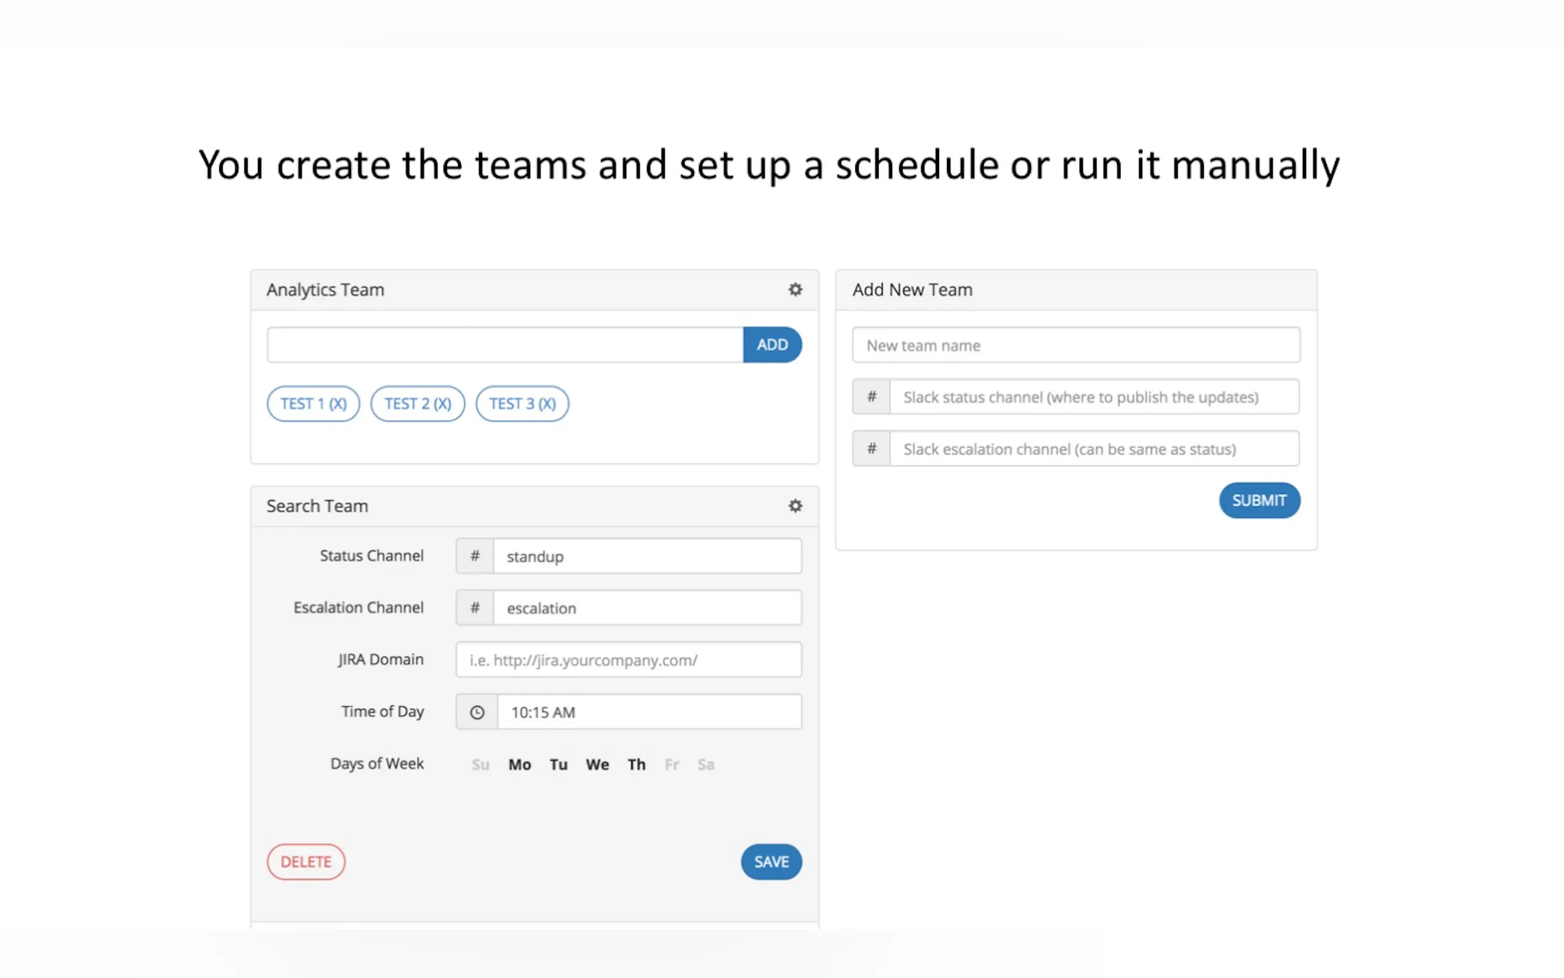Click the Search Team gear icon

click(794, 506)
